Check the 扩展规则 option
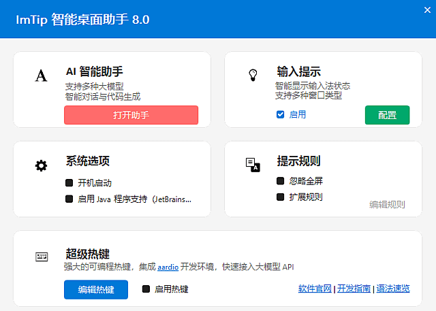This screenshot has height=311, width=436. click(280, 197)
